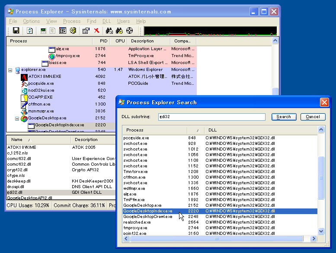
Task: Click the nod32kui.exe icon
Action: [24, 91]
